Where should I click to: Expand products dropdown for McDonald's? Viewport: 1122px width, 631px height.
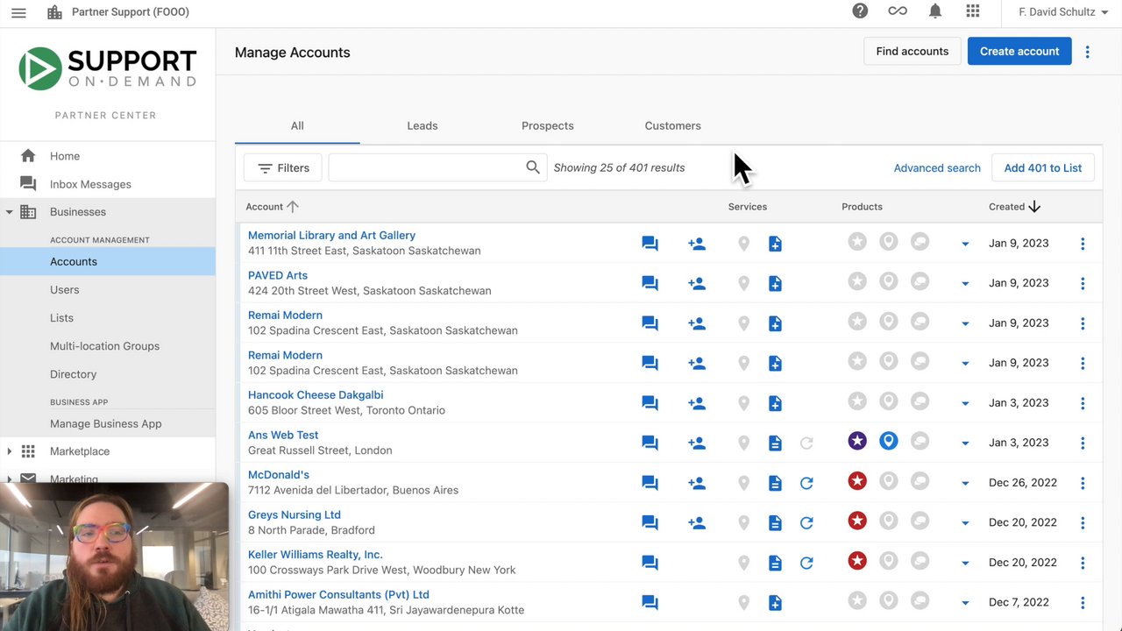tap(965, 484)
